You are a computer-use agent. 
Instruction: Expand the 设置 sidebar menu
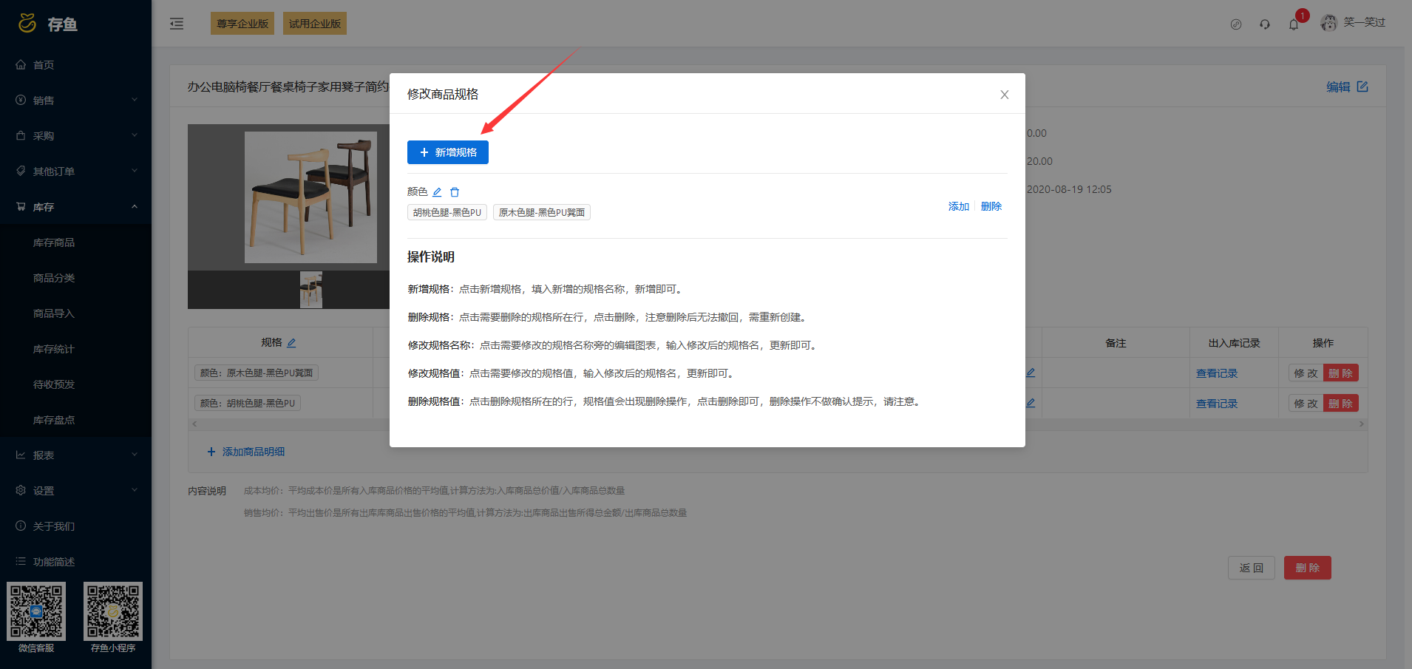tap(75, 491)
